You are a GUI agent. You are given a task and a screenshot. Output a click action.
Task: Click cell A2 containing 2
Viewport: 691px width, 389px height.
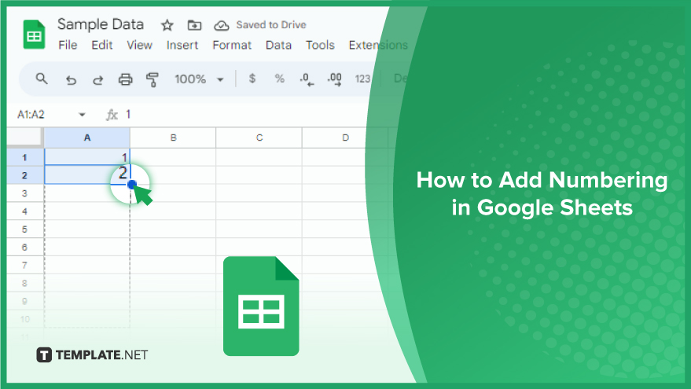[87, 175]
